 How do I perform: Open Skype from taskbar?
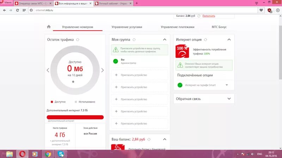tap(61, 154)
